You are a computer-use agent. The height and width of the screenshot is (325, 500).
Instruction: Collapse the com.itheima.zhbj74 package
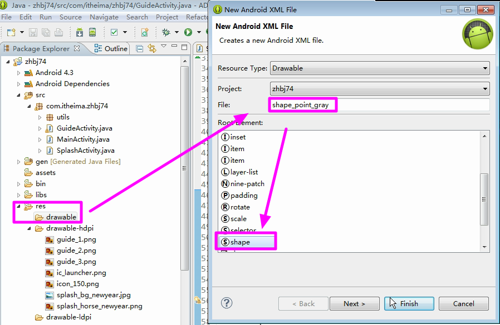point(29,106)
